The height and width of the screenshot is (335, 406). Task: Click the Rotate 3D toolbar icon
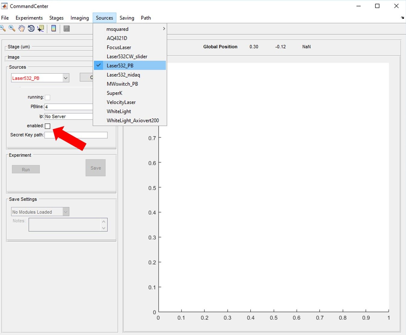[31, 29]
